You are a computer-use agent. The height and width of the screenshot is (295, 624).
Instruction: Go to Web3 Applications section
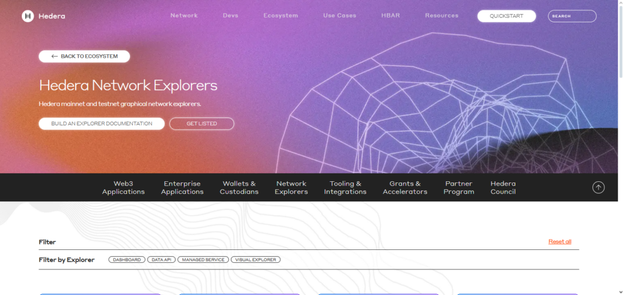tap(123, 187)
